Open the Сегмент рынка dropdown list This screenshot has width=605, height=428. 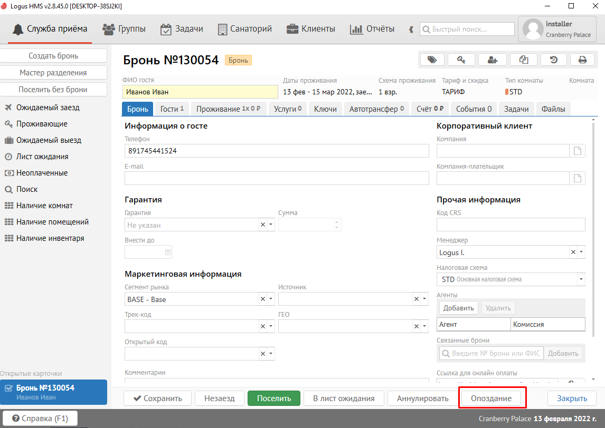pyautogui.click(x=271, y=299)
